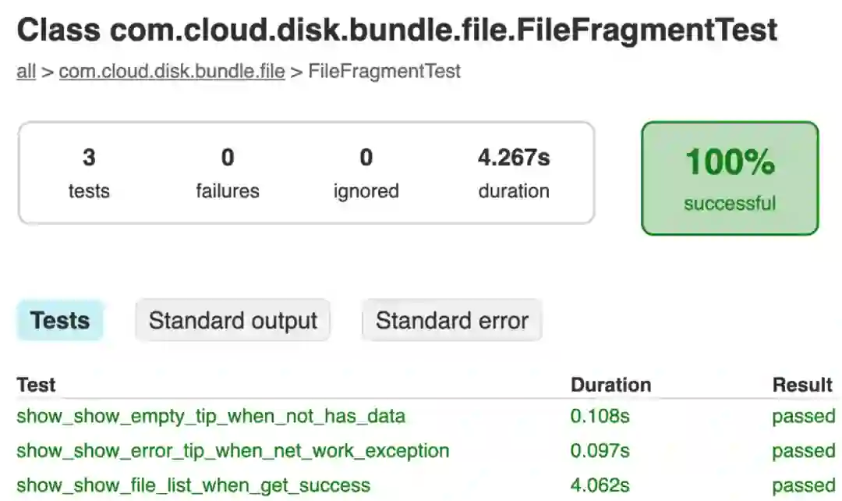Click the Test column header
Image resolution: width=842 pixels, height=501 pixels.
pyautogui.click(x=36, y=385)
